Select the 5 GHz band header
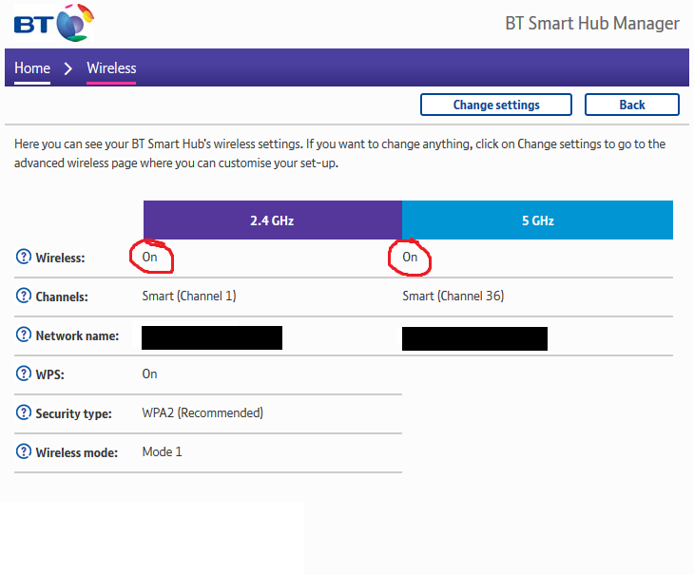The height and width of the screenshot is (575, 694). pos(537,220)
